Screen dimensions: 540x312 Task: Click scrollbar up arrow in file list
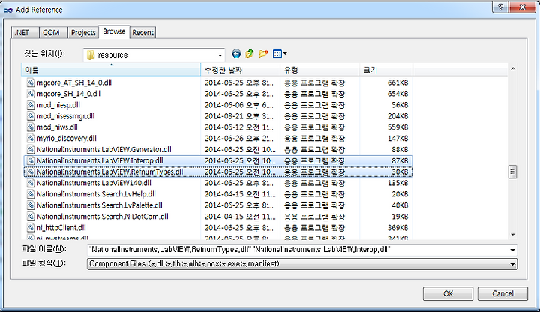tap(513, 68)
